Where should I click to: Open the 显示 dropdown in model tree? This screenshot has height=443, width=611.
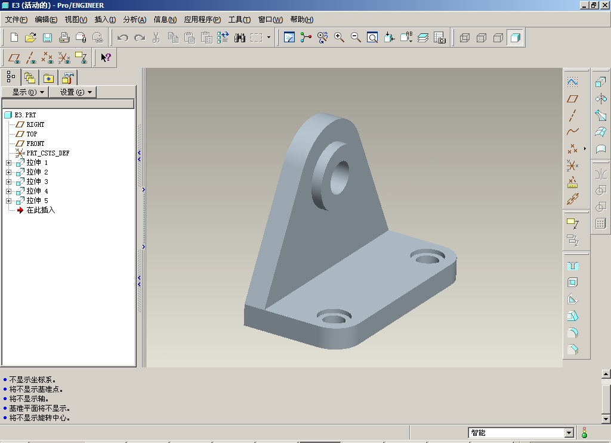25,92
